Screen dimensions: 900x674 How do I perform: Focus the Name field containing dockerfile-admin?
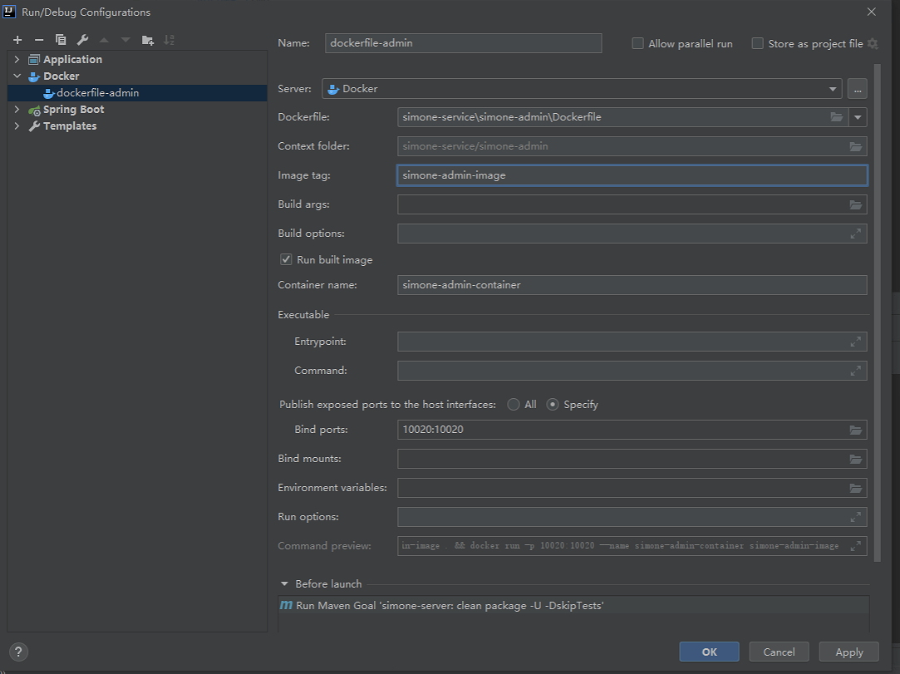pos(463,43)
